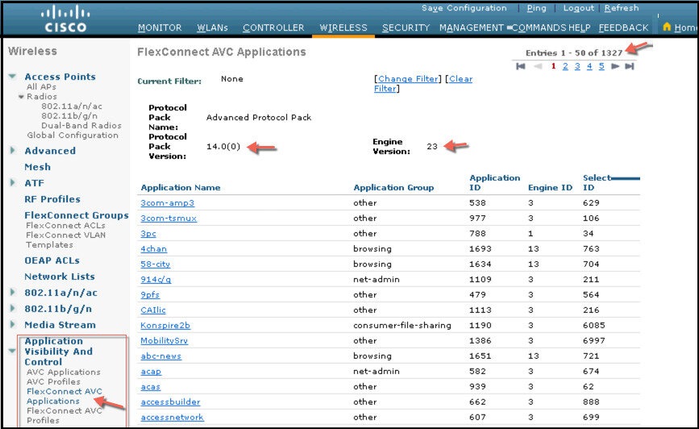Select Dual-Band Radios in sidebar

[x=81, y=126]
